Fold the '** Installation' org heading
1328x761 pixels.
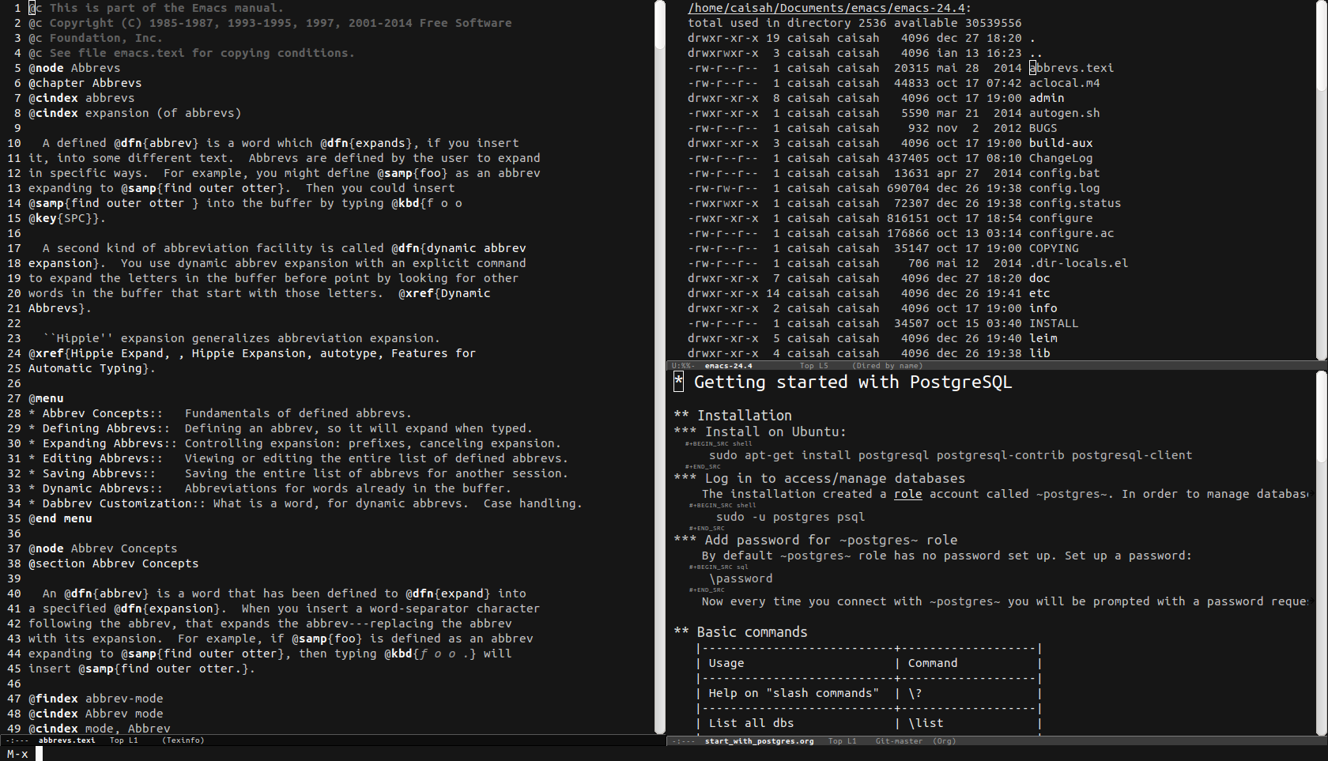coord(733,415)
